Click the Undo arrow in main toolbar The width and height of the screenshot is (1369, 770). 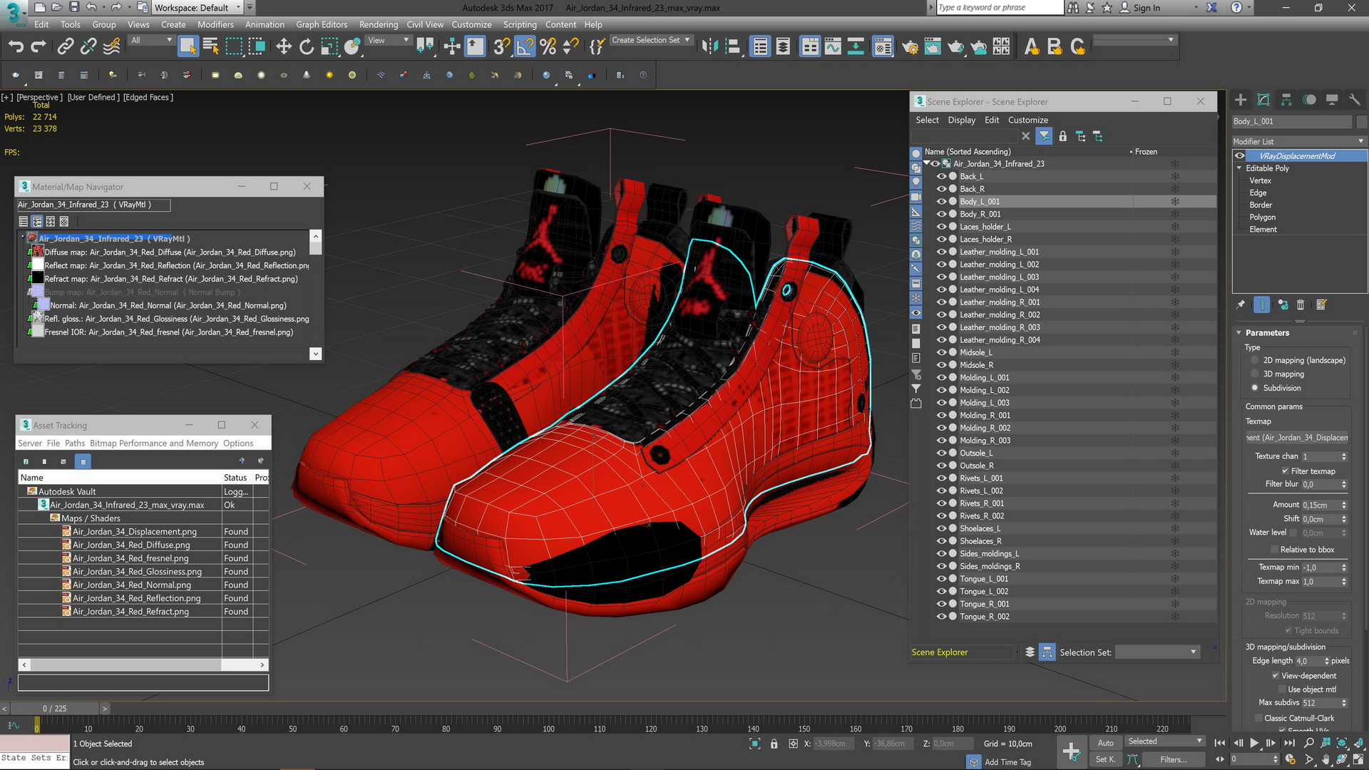coord(16,47)
